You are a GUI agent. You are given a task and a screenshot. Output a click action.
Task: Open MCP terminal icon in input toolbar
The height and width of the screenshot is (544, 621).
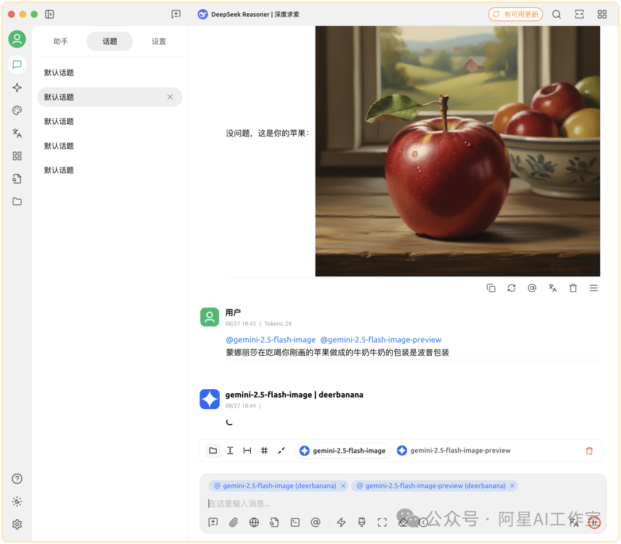[x=295, y=523]
